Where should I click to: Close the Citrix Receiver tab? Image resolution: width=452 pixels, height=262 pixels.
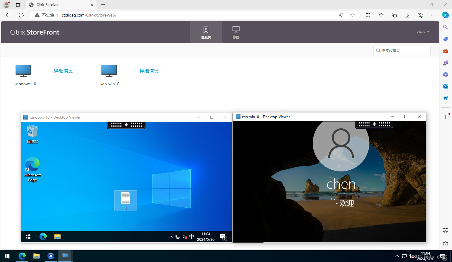pos(92,5)
